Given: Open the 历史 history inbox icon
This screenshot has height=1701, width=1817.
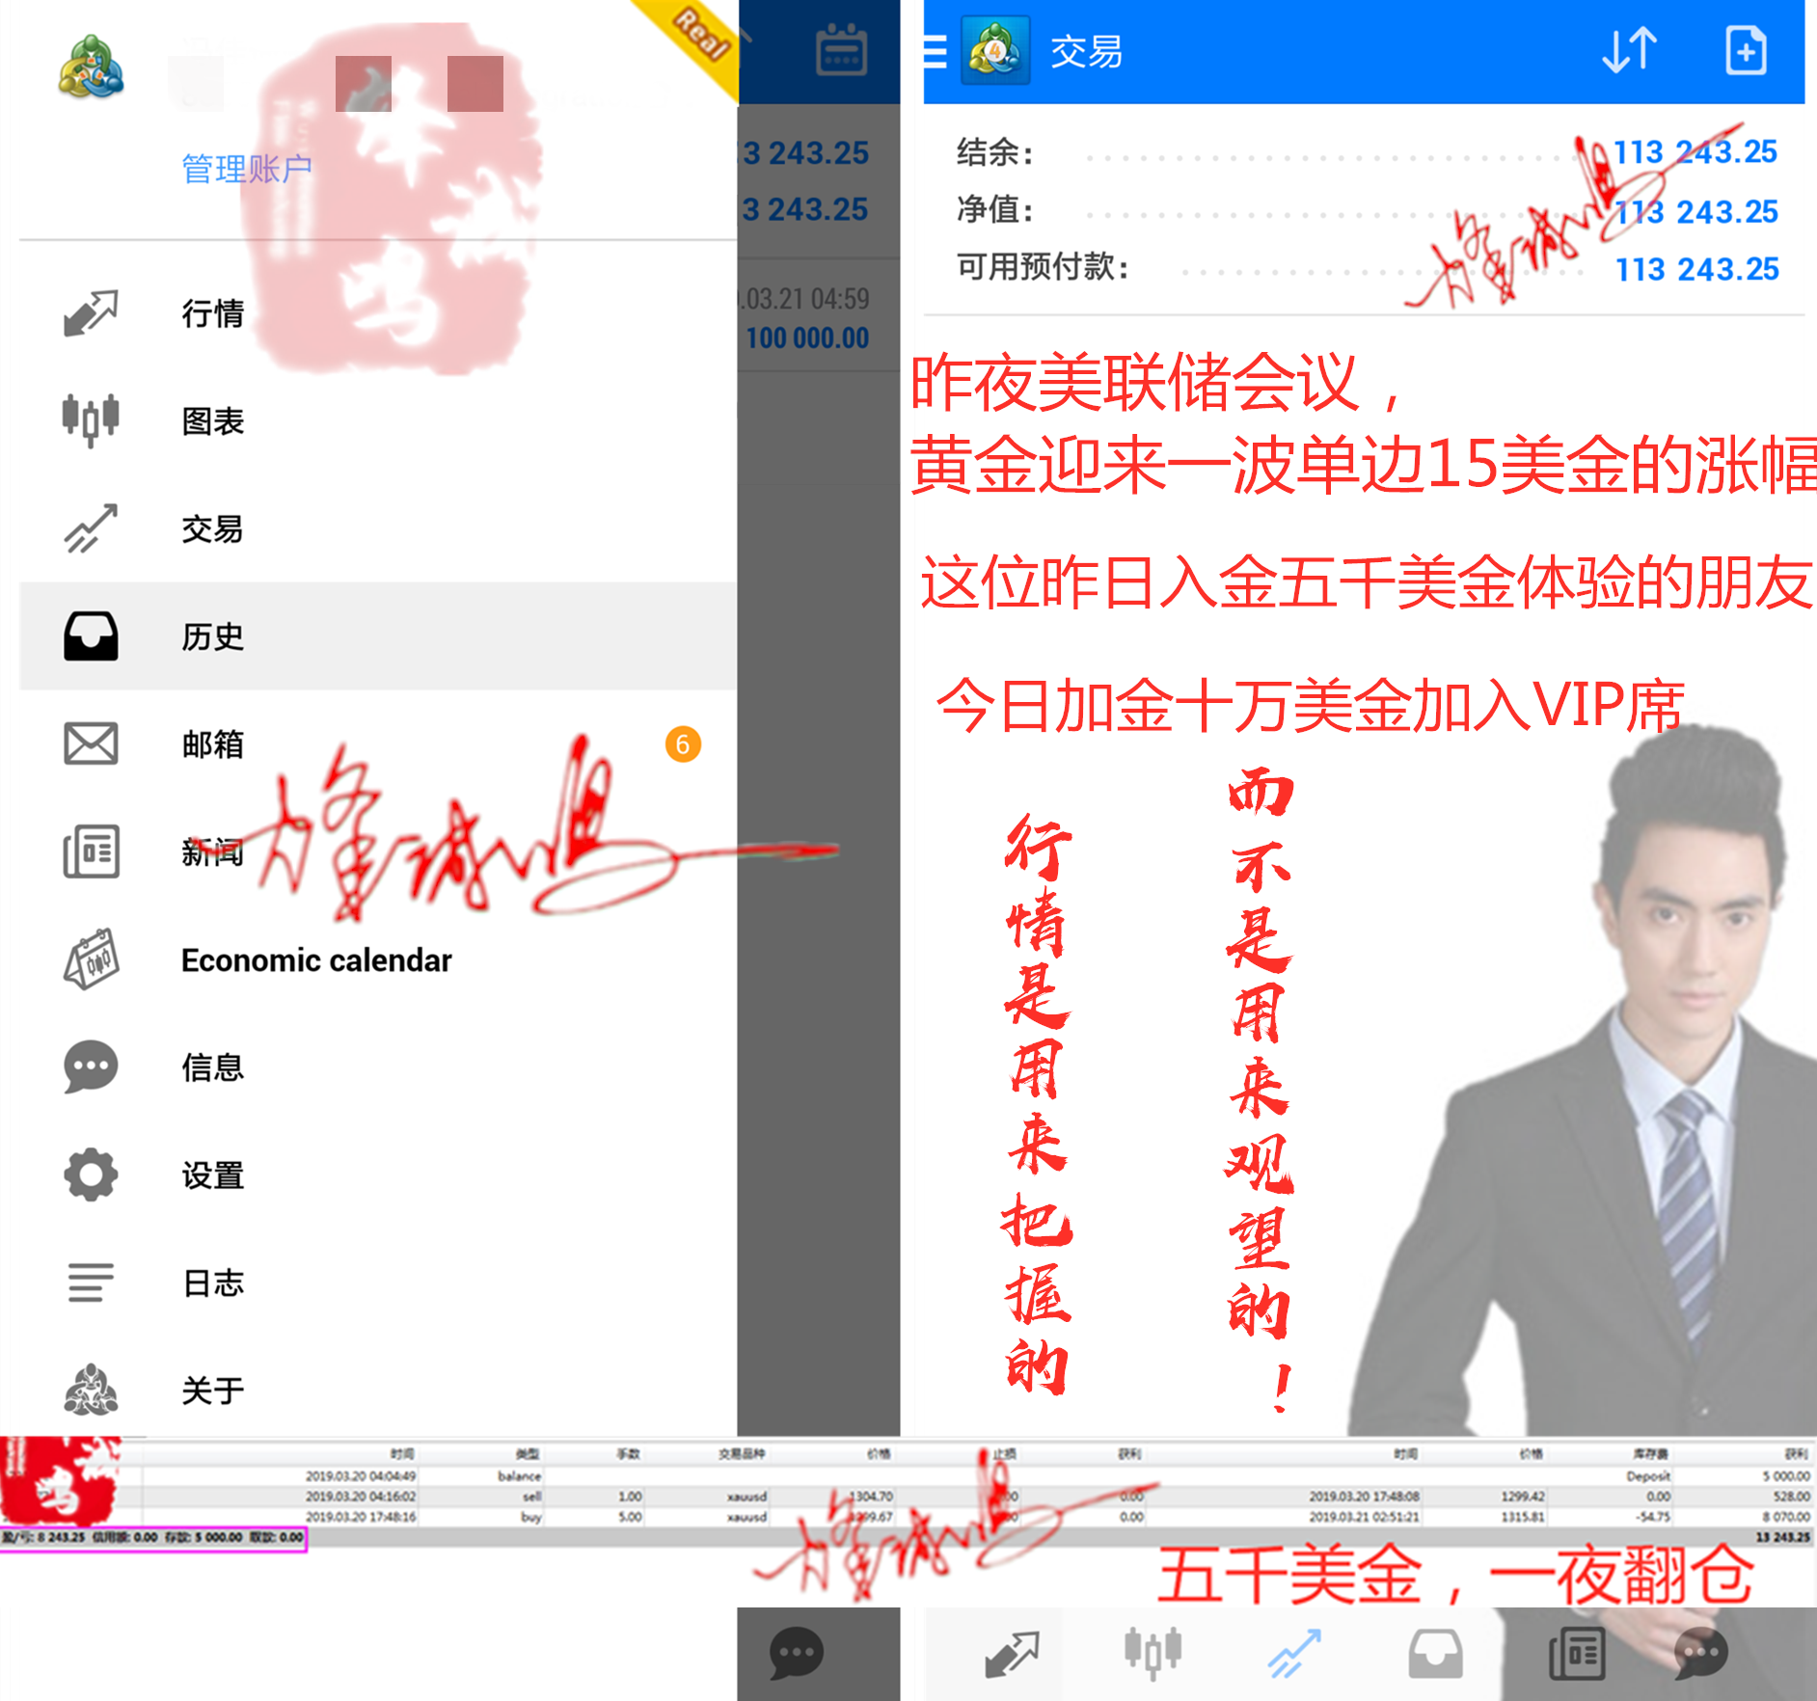Looking at the screenshot, I should click(91, 636).
